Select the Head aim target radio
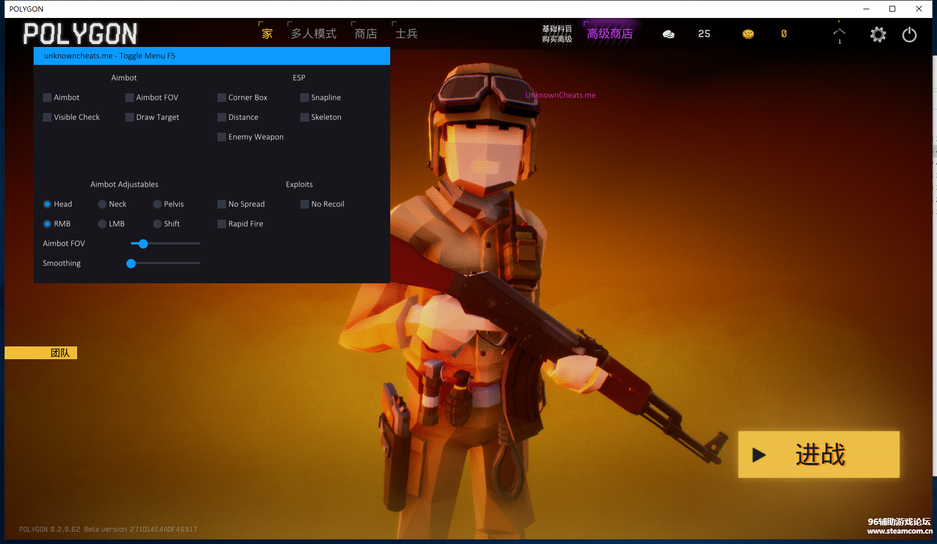The height and width of the screenshot is (544, 937). (48, 205)
